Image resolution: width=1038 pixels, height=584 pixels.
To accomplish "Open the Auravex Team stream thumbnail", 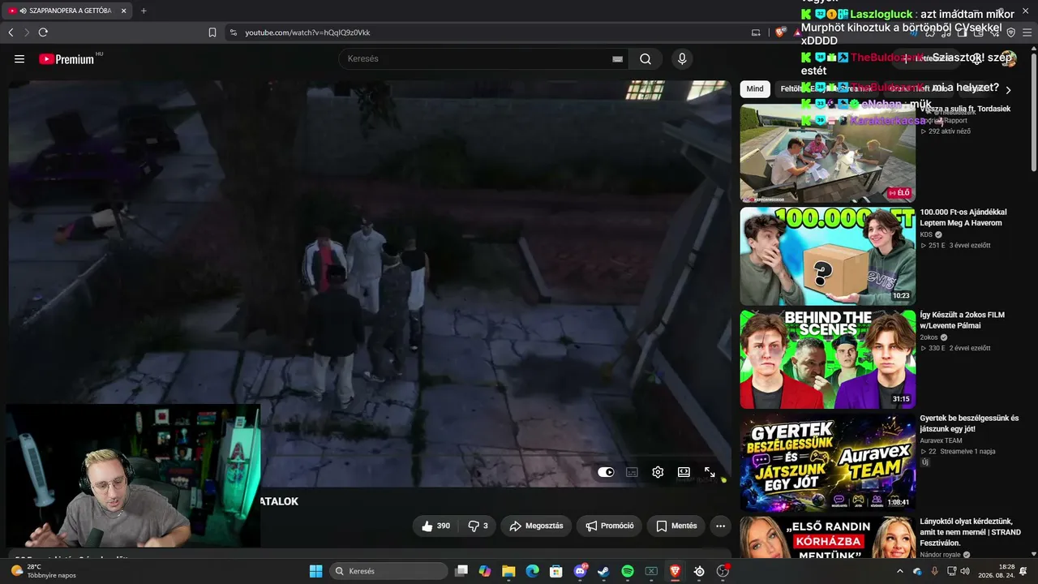I will click(827, 462).
